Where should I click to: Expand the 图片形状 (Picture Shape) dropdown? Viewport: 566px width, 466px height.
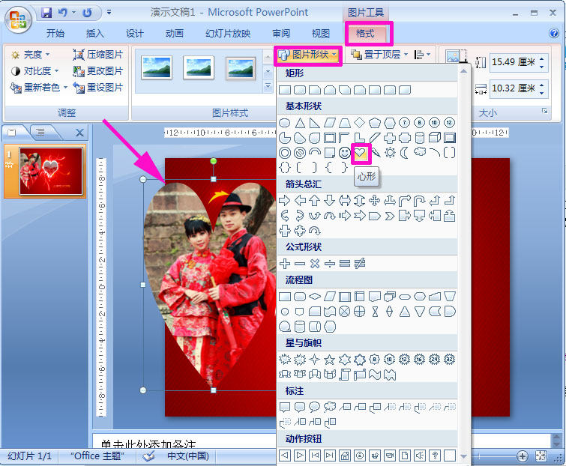(x=308, y=55)
